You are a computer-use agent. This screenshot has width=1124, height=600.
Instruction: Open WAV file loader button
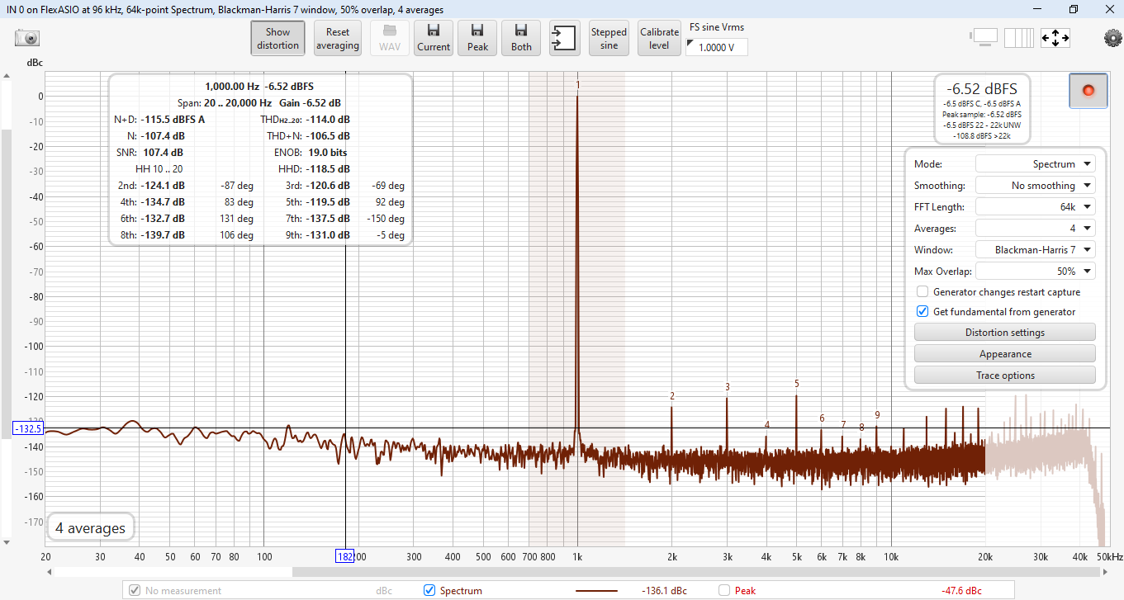(390, 39)
